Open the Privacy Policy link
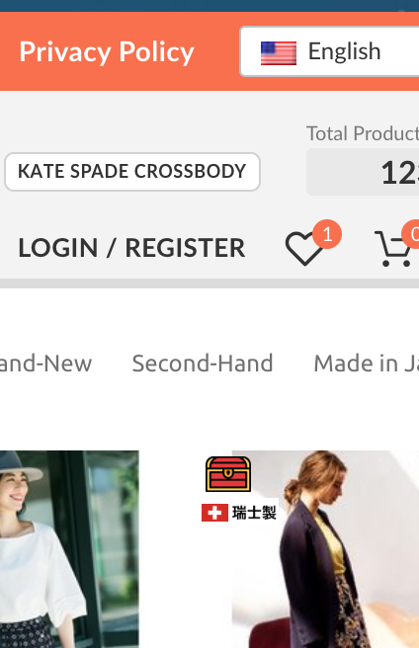This screenshot has width=419, height=648. pyautogui.click(x=107, y=52)
